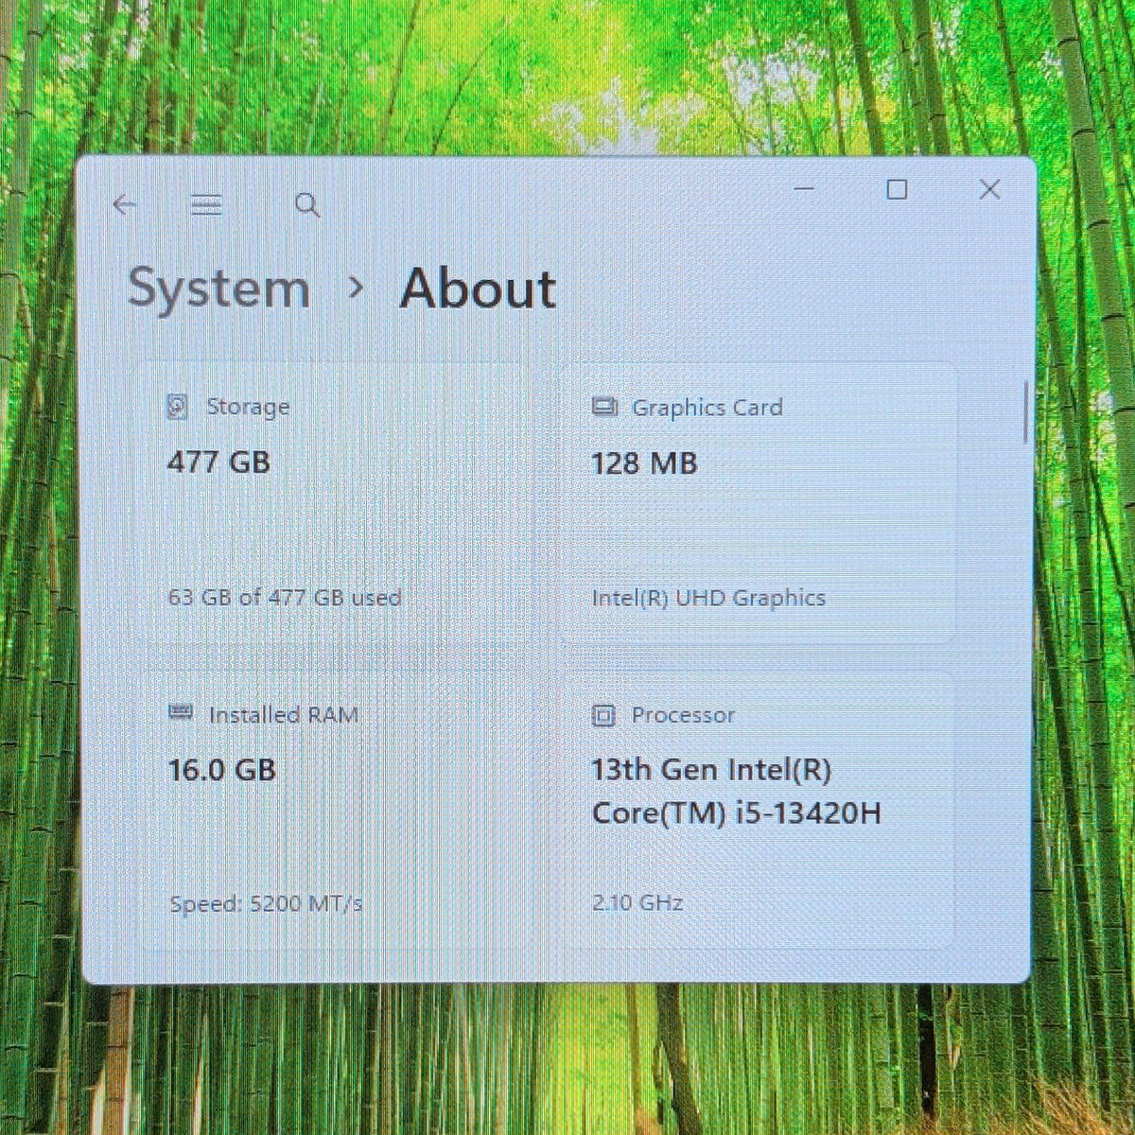Go back with the back arrow
This screenshot has width=1135, height=1135.
tap(125, 204)
